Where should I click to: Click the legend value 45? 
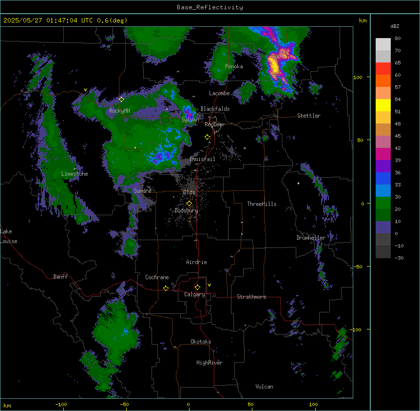(x=398, y=136)
